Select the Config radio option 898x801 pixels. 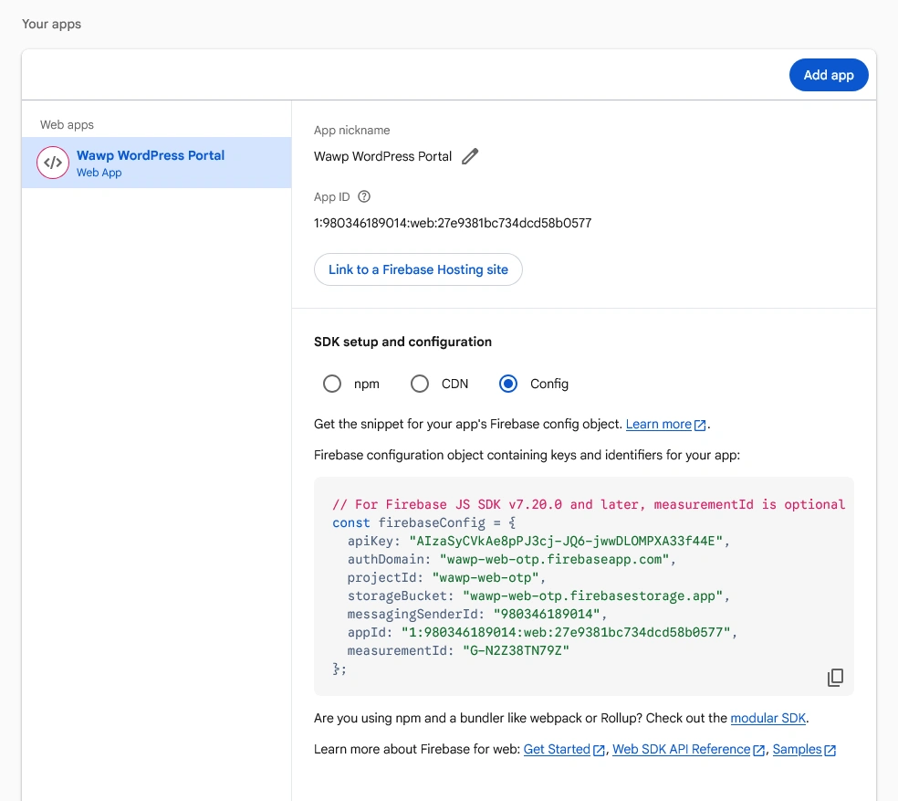point(508,384)
